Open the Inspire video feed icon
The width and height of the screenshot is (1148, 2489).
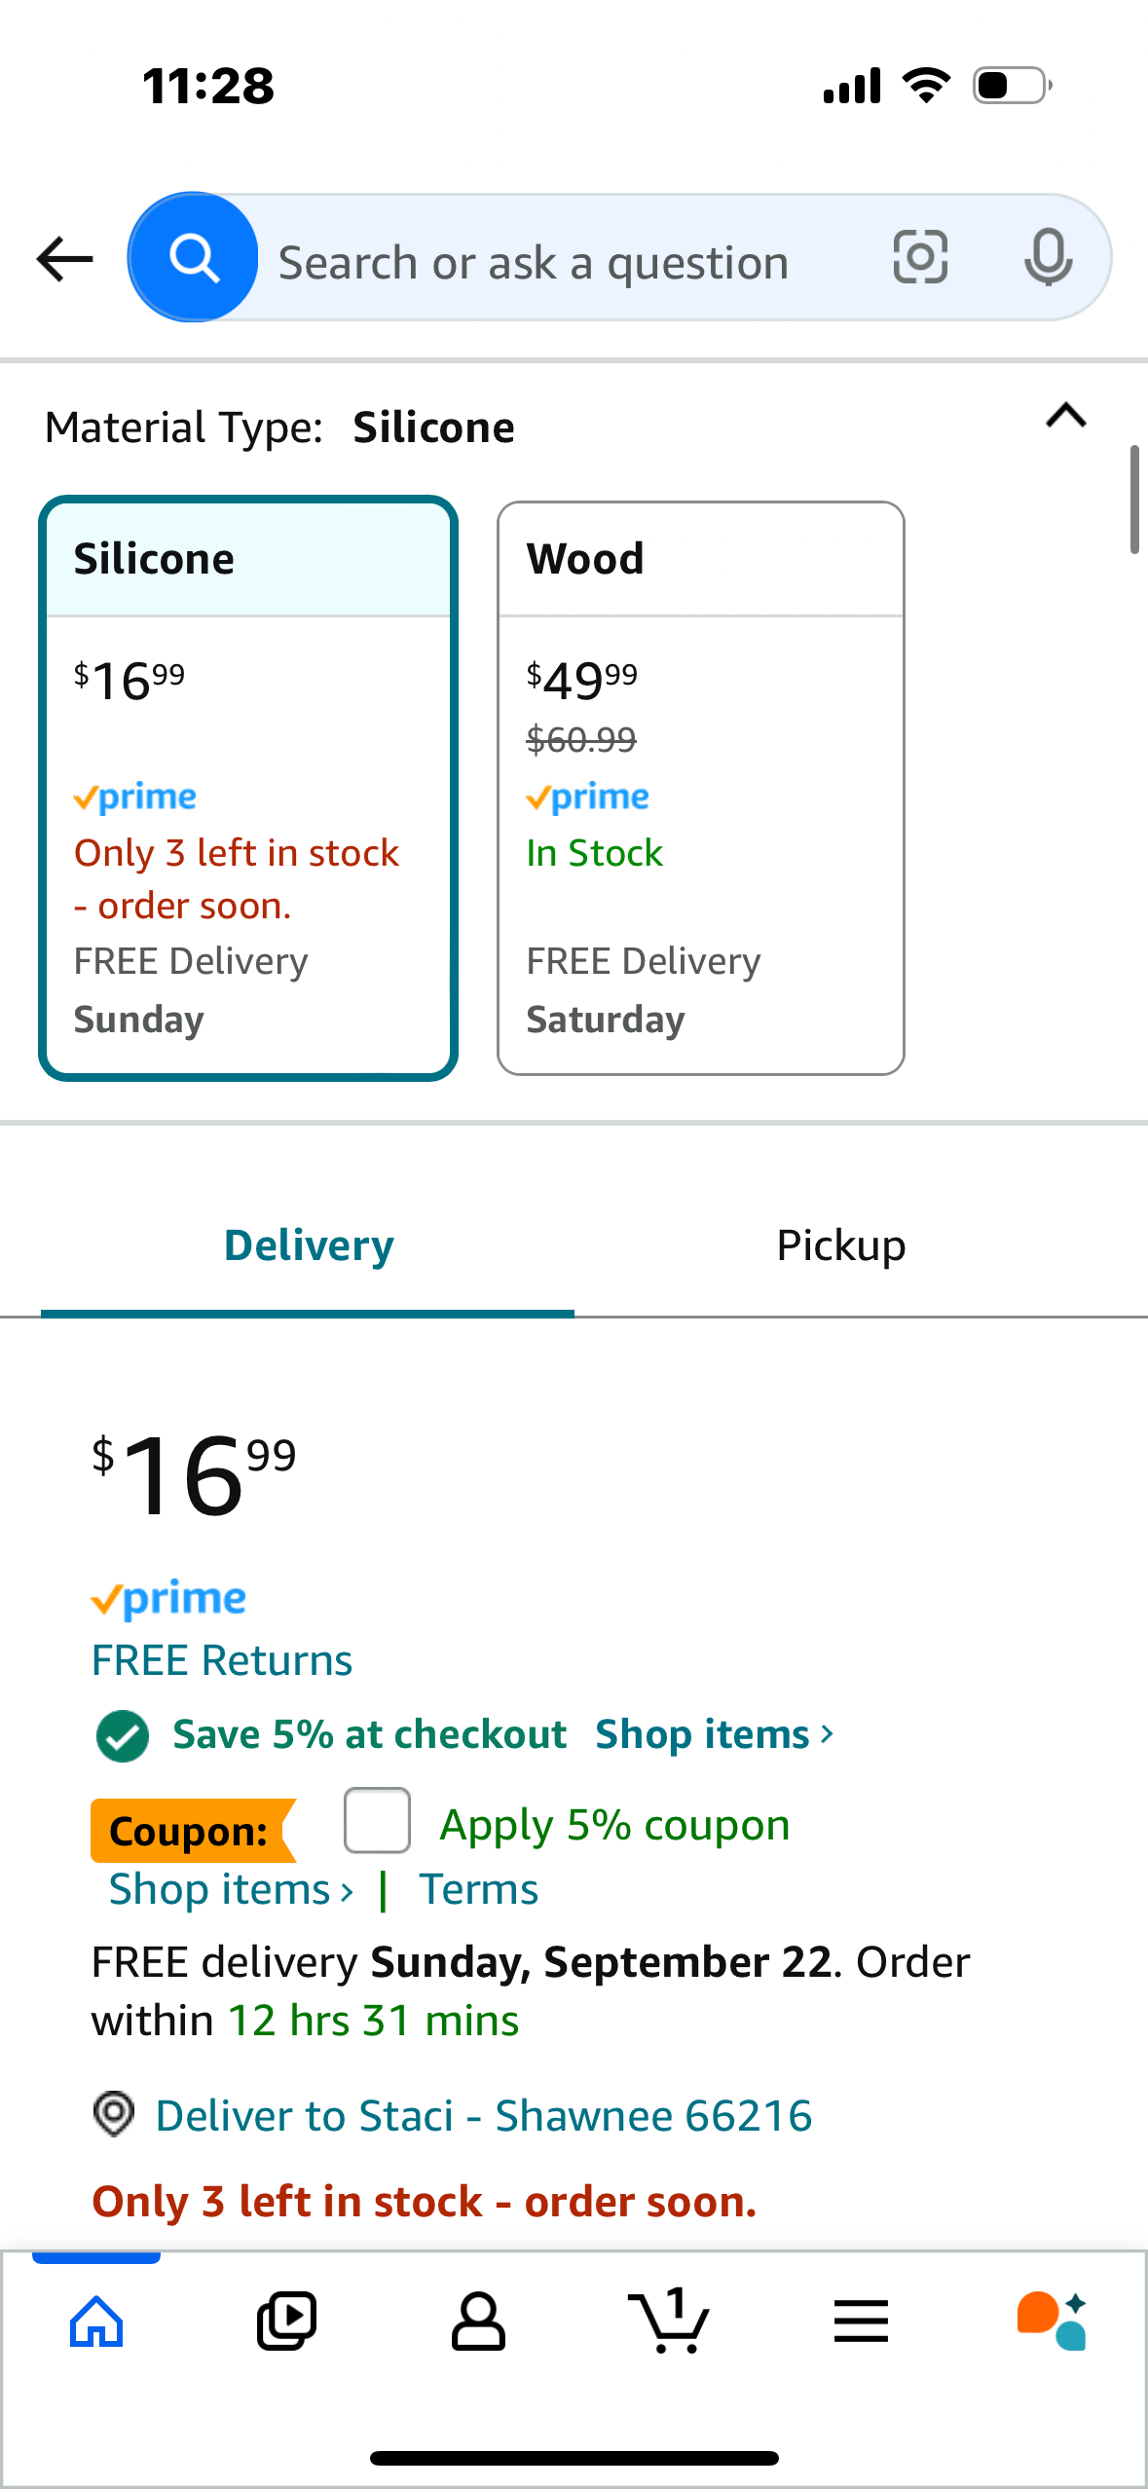[x=286, y=2322]
